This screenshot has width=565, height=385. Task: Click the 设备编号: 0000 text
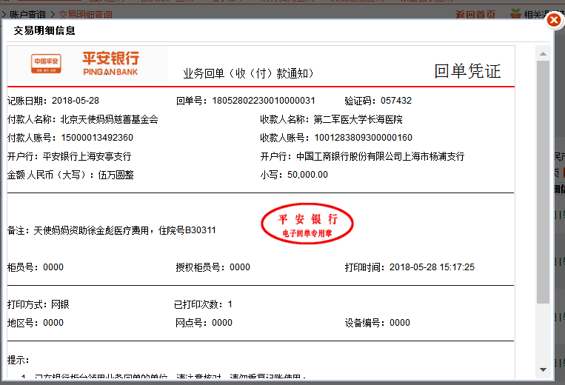click(x=377, y=323)
